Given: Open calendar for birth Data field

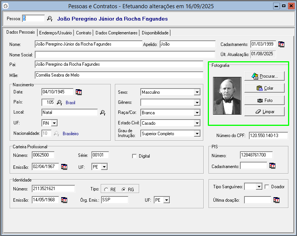Looking at the screenshot, I should [x=79, y=92].
